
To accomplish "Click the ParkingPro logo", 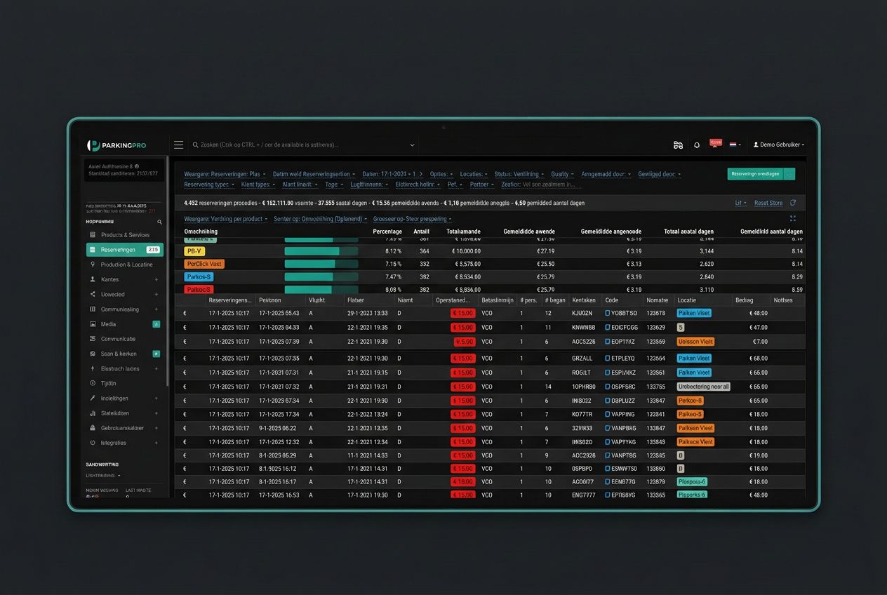I will [116, 145].
